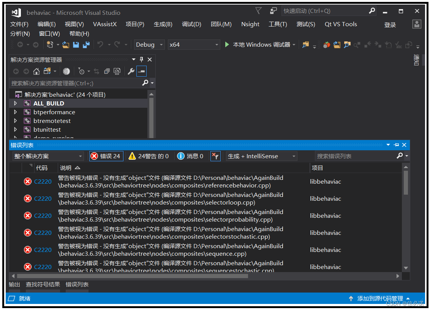
Task: Expand the btremotetest project node
Action: pos(15,121)
